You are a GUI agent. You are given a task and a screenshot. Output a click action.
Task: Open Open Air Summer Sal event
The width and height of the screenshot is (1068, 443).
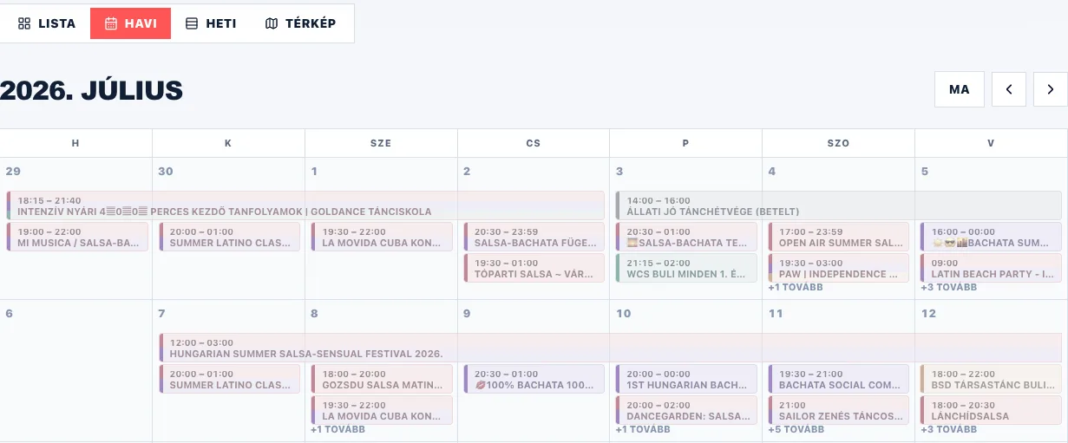tap(839, 237)
